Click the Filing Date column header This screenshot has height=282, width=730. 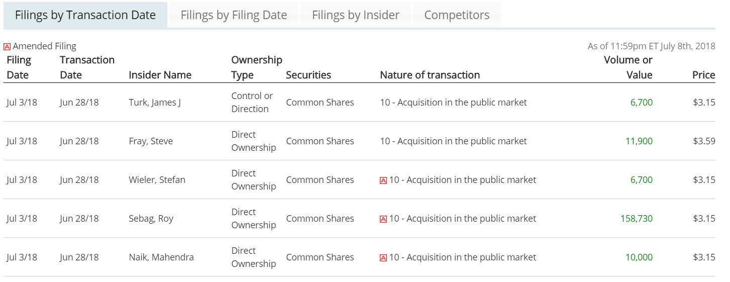19,67
